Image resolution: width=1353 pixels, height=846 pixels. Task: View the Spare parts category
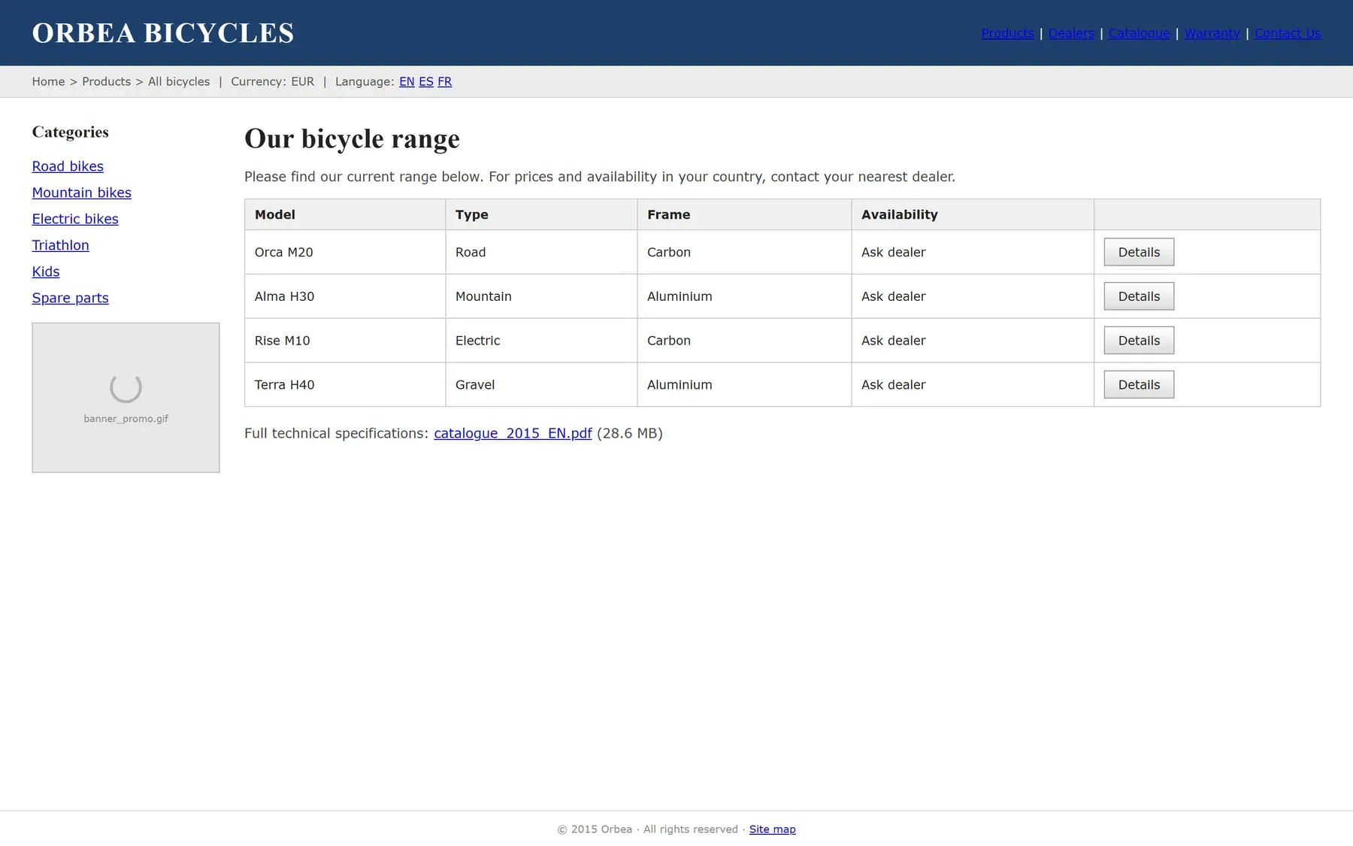[70, 298]
